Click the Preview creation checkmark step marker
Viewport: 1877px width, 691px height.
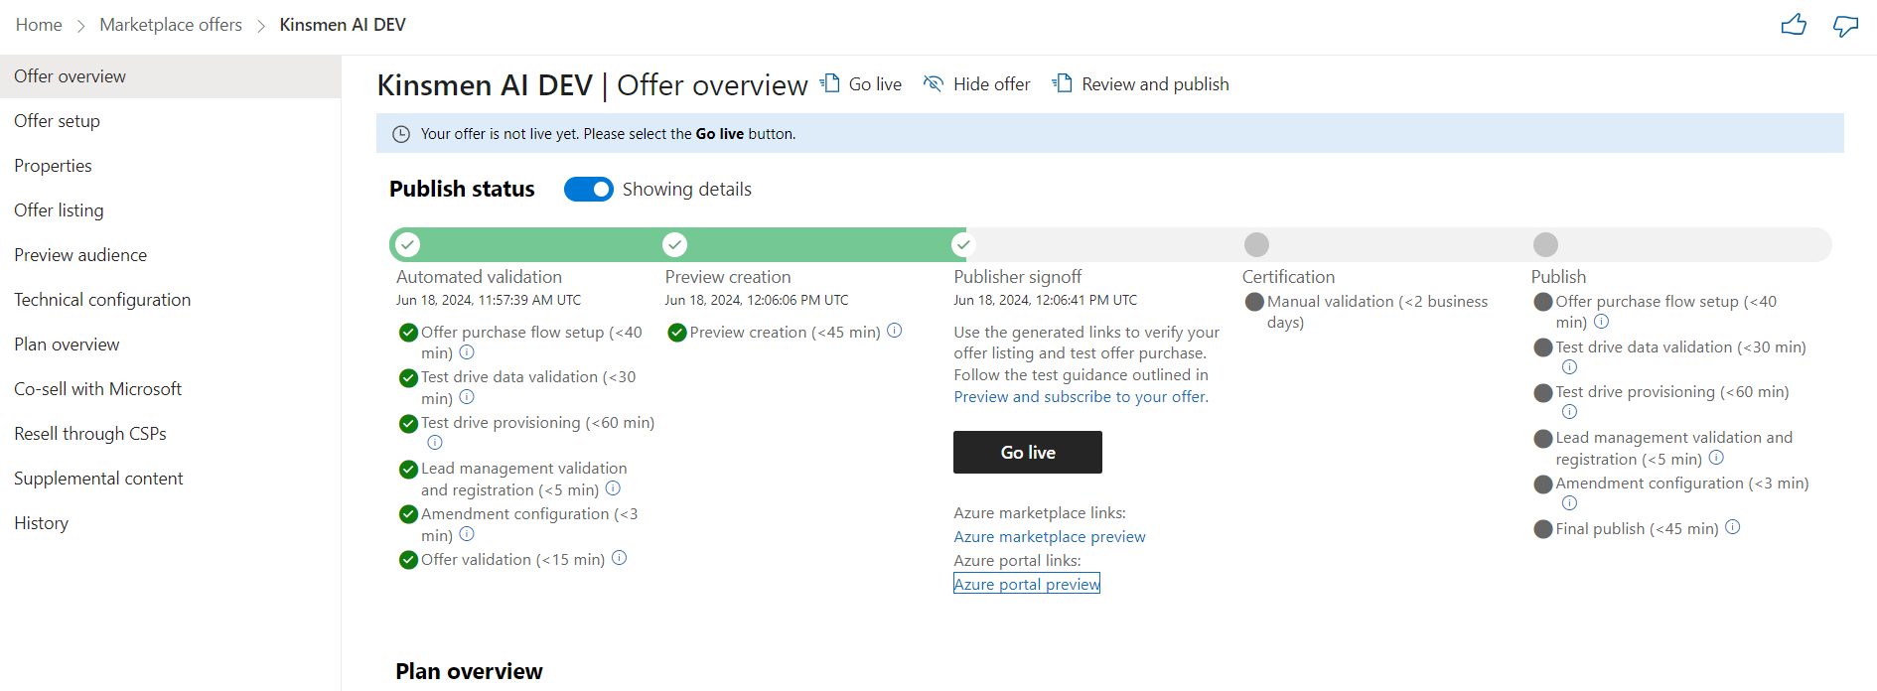(x=675, y=244)
